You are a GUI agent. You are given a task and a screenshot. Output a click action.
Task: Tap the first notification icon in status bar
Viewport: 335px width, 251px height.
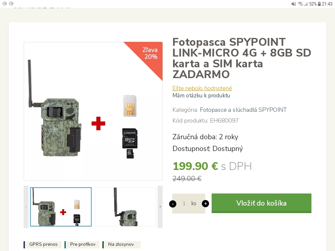point(5,4)
